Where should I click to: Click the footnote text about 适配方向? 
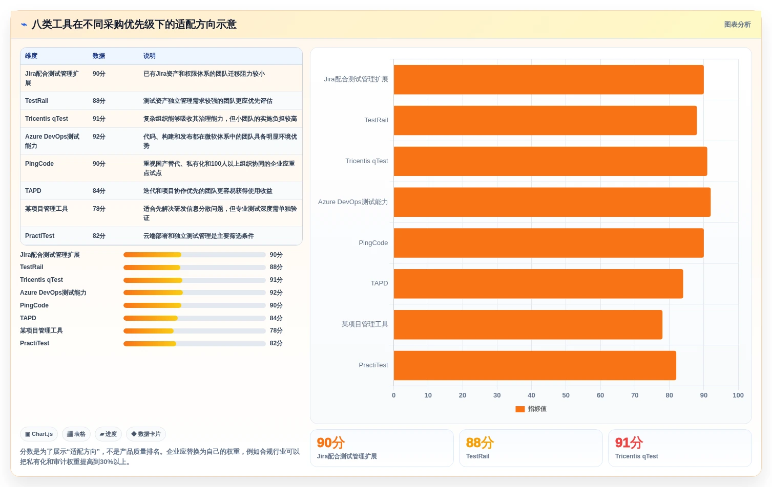coord(160,457)
